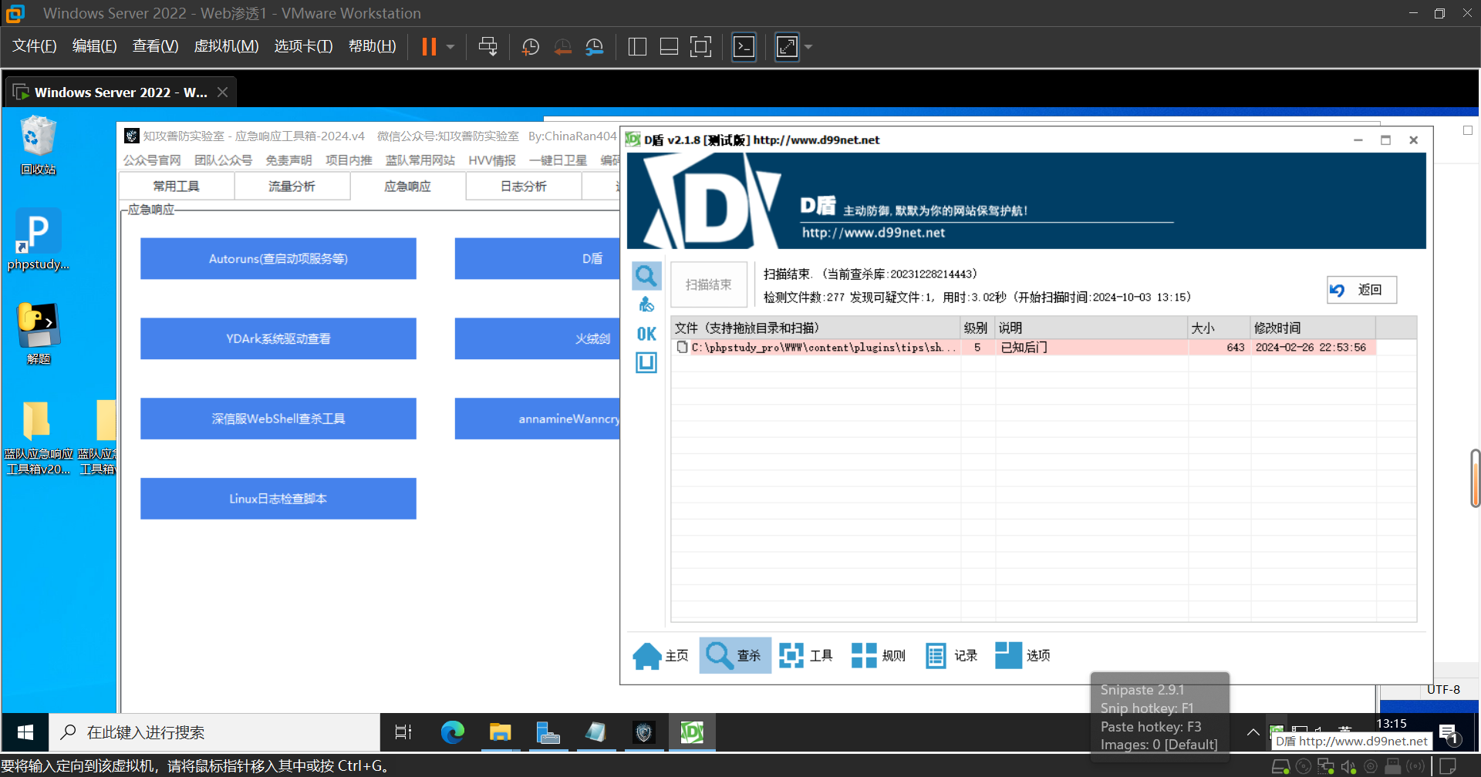This screenshot has width=1481, height=777.
Task: Switch to the 日志分析 tab in toolbox
Action: point(524,187)
